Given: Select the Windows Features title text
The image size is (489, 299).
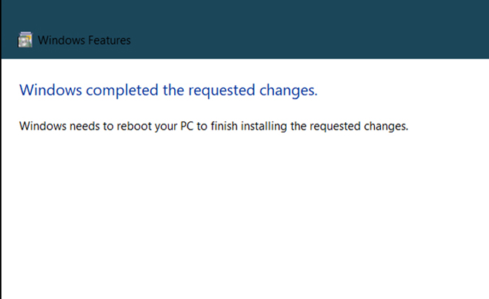Looking at the screenshot, I should point(84,40).
